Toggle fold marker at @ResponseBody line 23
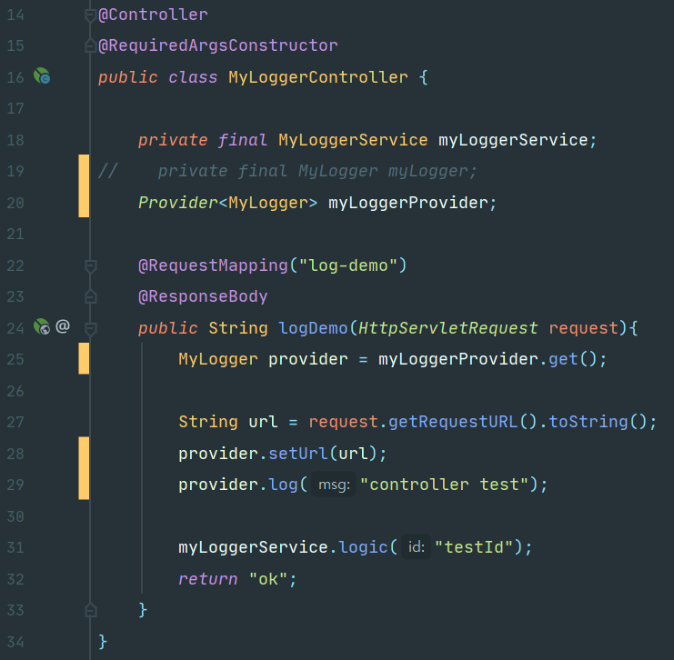This screenshot has width=674, height=660. click(x=90, y=297)
